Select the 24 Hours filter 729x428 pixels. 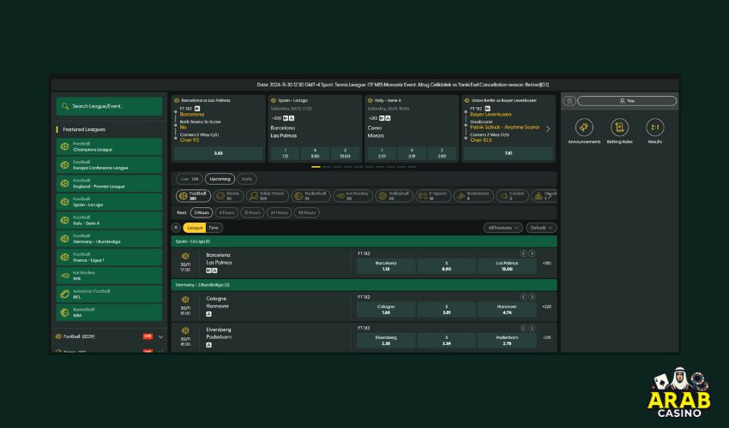click(x=279, y=212)
